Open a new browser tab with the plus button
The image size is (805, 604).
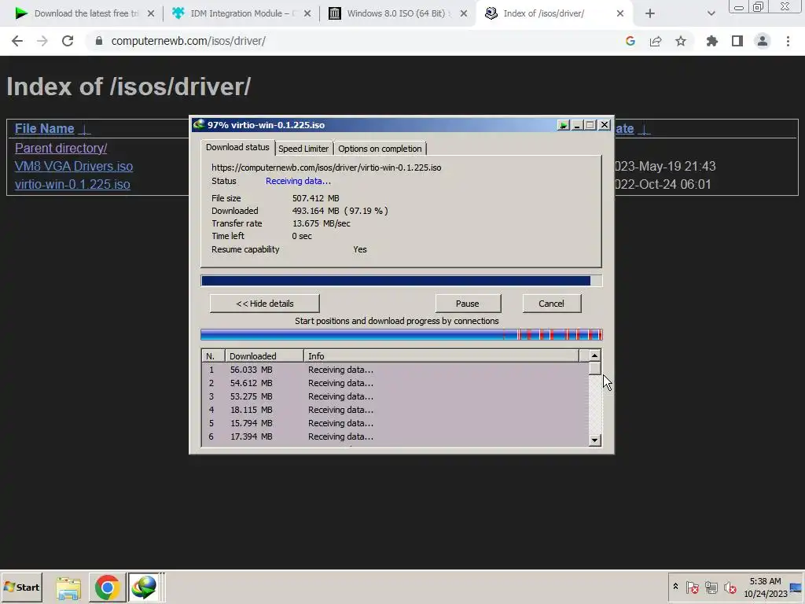pyautogui.click(x=650, y=14)
